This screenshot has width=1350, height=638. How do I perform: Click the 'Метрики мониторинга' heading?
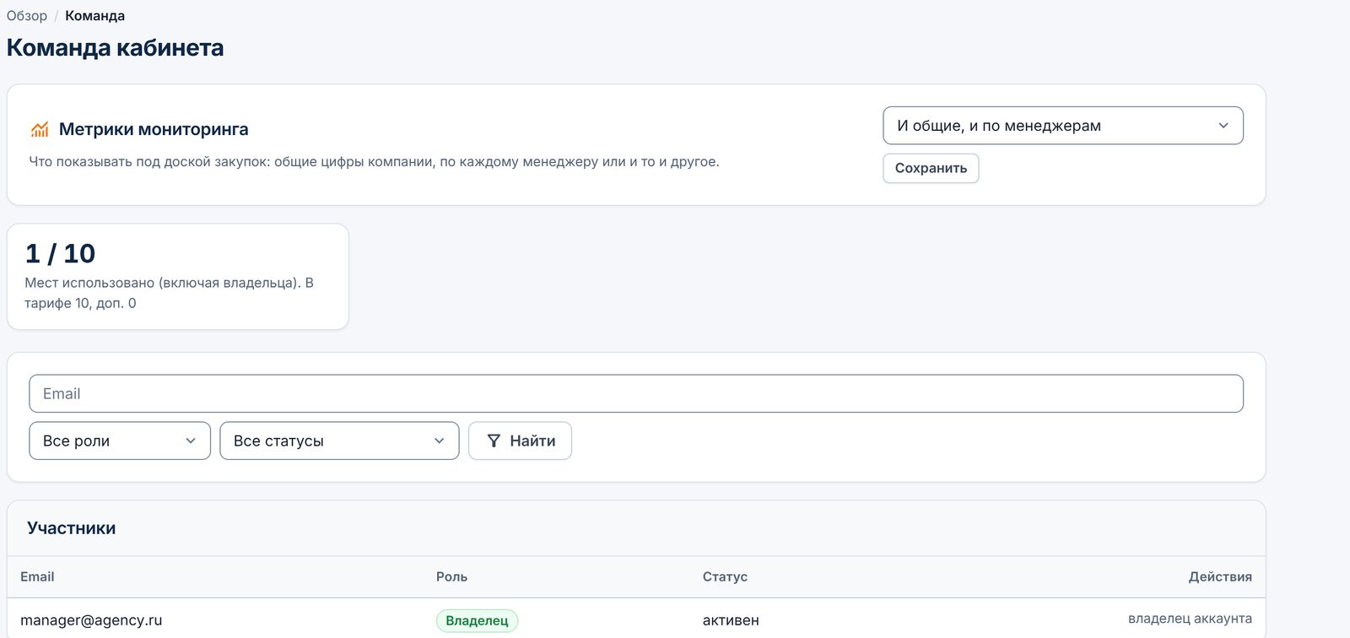(154, 129)
